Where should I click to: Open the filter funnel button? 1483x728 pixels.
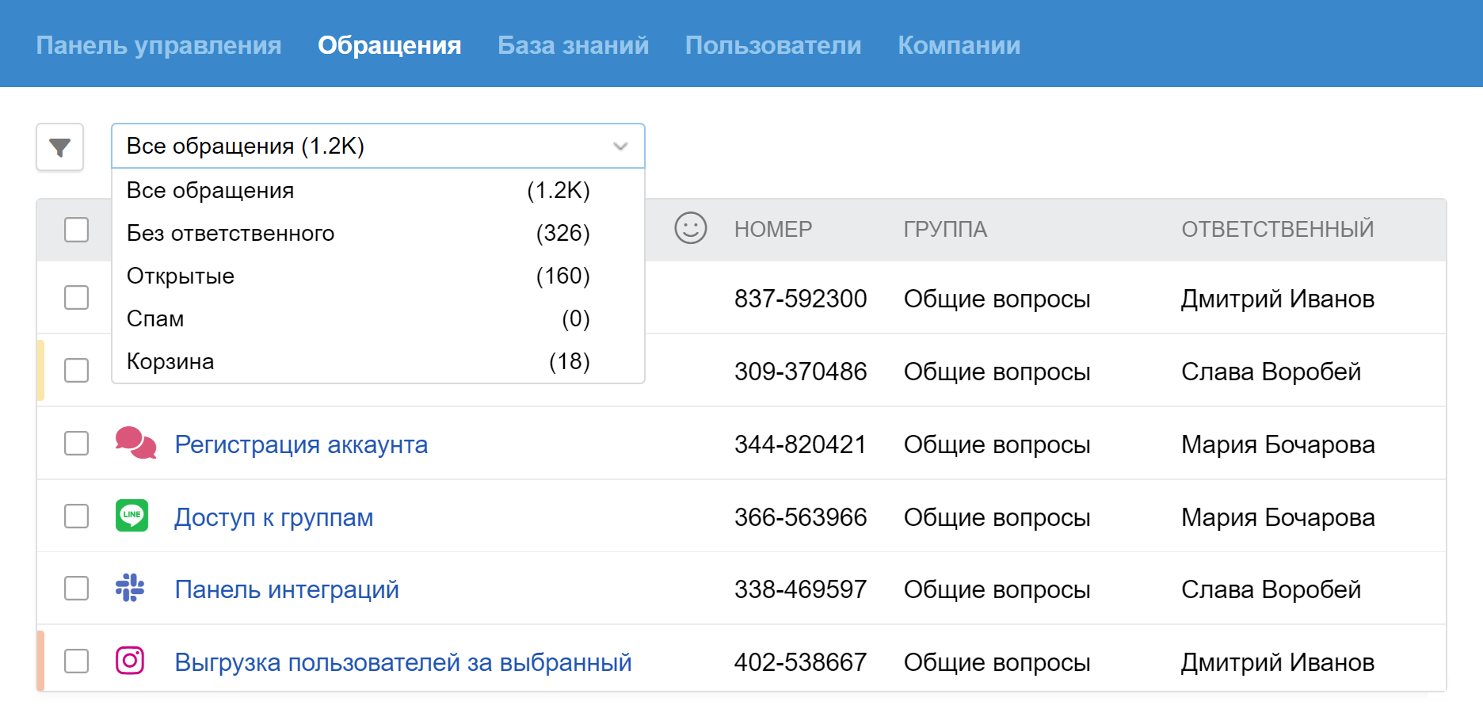click(60, 147)
